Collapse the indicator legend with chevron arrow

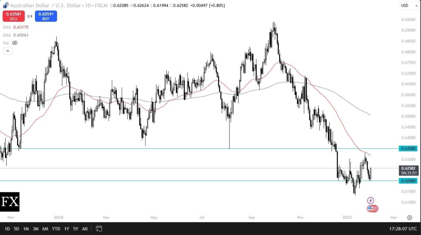click(7, 51)
